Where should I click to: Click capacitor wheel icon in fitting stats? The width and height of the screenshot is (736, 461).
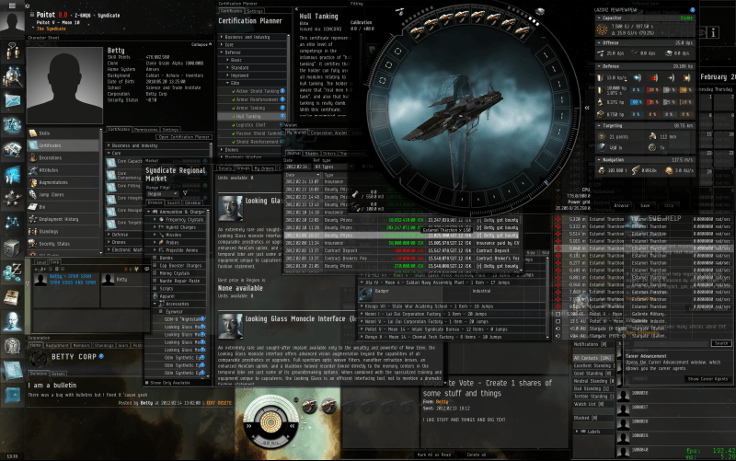[x=602, y=29]
